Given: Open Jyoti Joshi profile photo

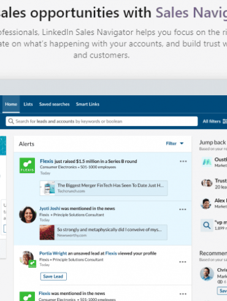Looking at the screenshot, I should (28, 214).
